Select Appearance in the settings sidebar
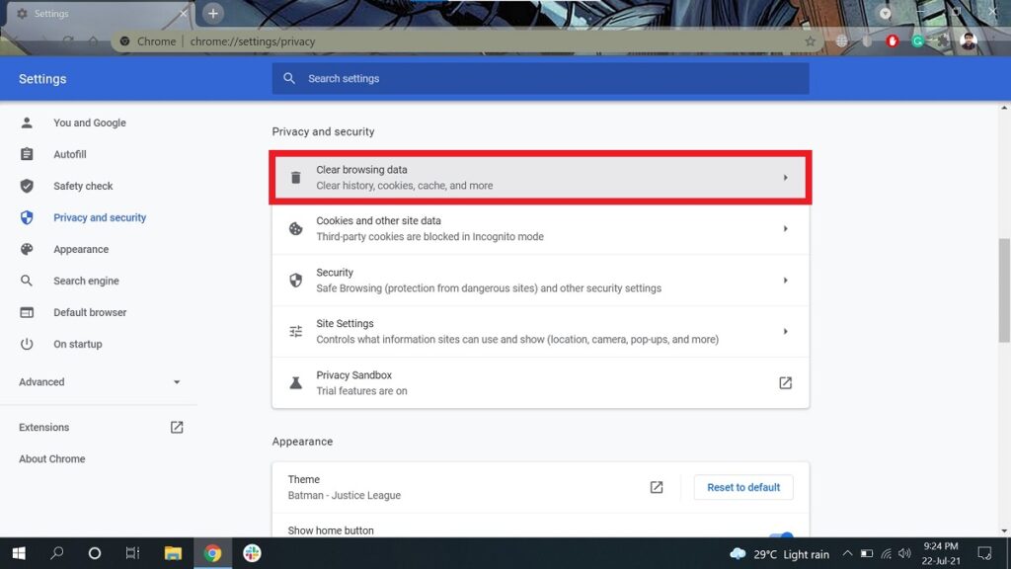Image resolution: width=1011 pixels, height=569 pixels. (81, 250)
